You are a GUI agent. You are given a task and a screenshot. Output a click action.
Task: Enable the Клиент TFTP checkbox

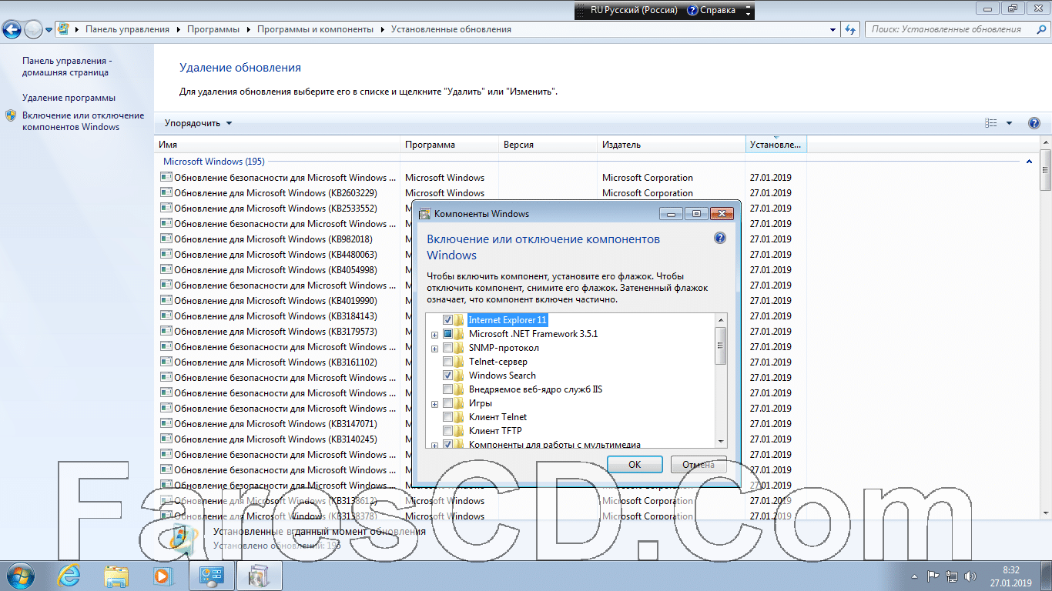[447, 431]
